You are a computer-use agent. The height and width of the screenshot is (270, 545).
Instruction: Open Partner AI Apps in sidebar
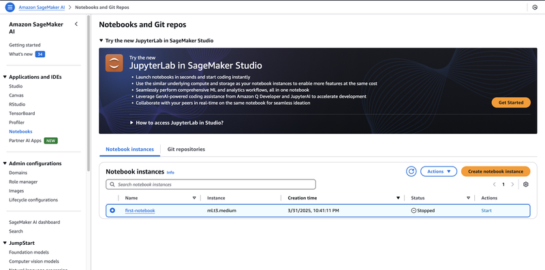click(x=25, y=141)
